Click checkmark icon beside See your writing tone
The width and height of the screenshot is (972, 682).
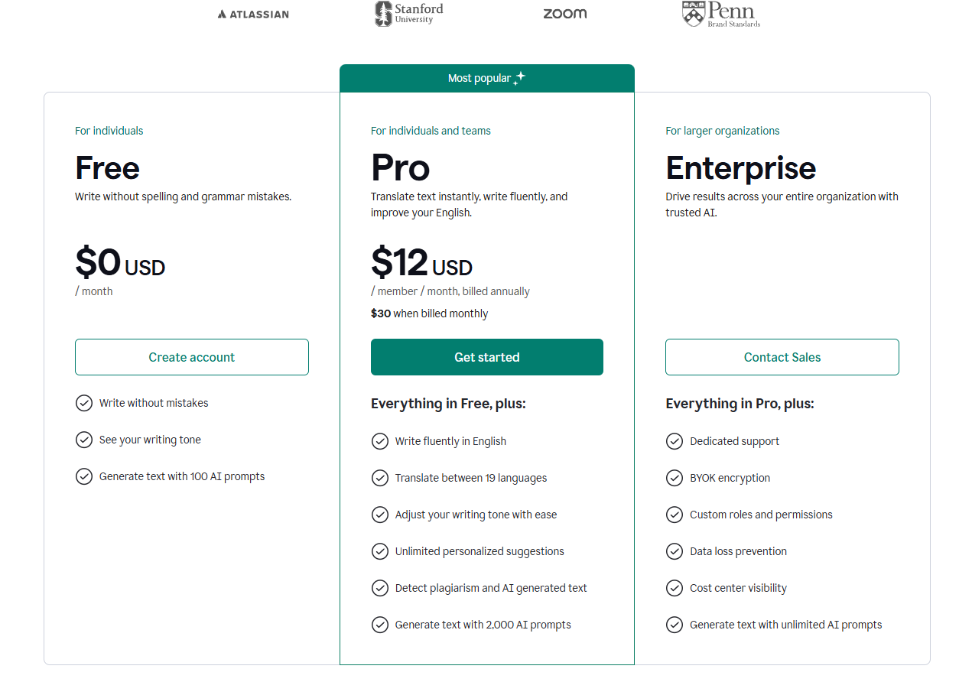click(84, 440)
